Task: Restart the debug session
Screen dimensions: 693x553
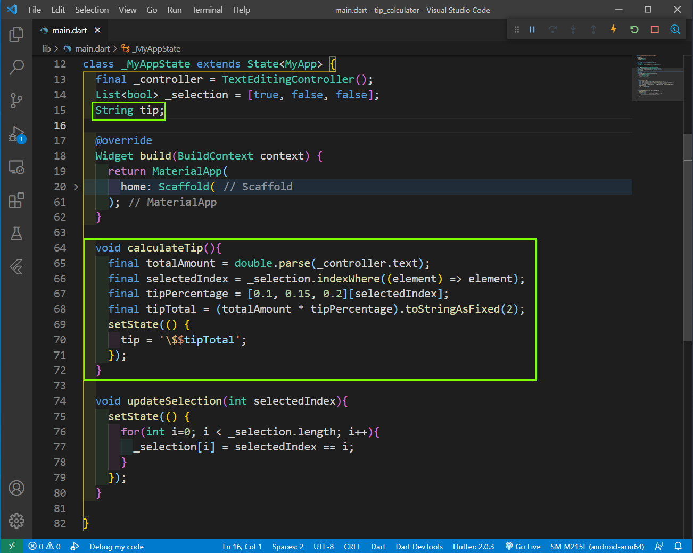Action: pyautogui.click(x=634, y=30)
